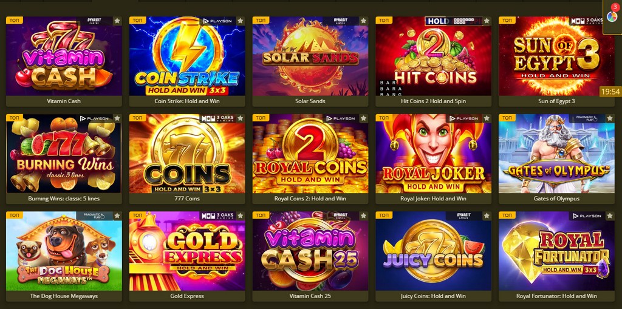Click the star icon on Sun of Egypt 3
The width and height of the screenshot is (622, 309).
click(610, 21)
